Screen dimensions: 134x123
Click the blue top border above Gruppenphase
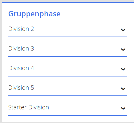point(68,3)
